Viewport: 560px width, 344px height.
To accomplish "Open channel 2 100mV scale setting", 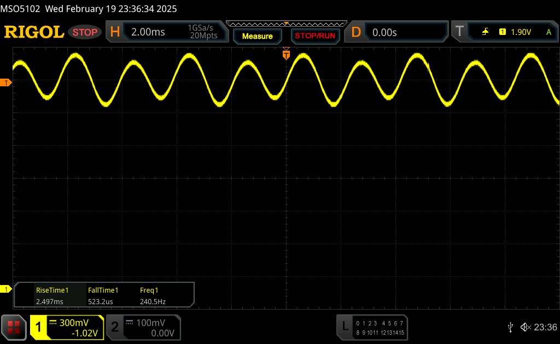I will 150,323.
